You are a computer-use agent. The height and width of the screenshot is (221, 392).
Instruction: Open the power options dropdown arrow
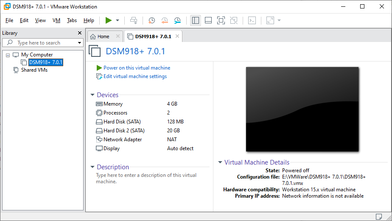coord(118,20)
